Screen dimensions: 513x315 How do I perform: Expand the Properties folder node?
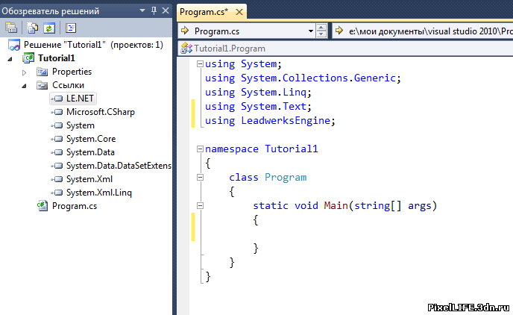coord(24,72)
